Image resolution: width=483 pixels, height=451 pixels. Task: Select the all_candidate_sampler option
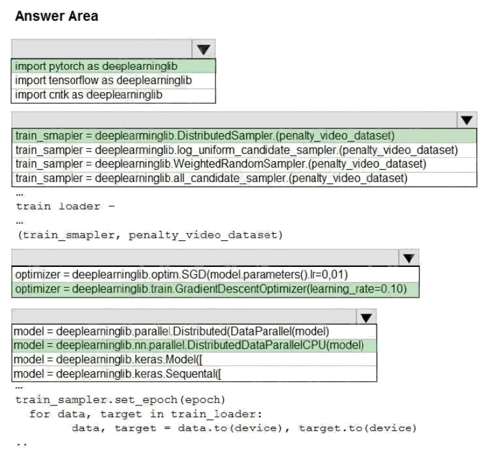pyautogui.click(x=211, y=178)
